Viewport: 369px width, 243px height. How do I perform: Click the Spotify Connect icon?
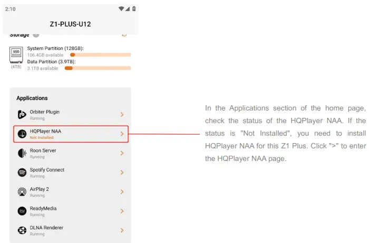(x=22, y=172)
